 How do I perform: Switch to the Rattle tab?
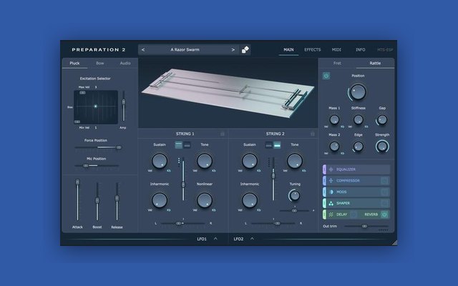[375, 63]
